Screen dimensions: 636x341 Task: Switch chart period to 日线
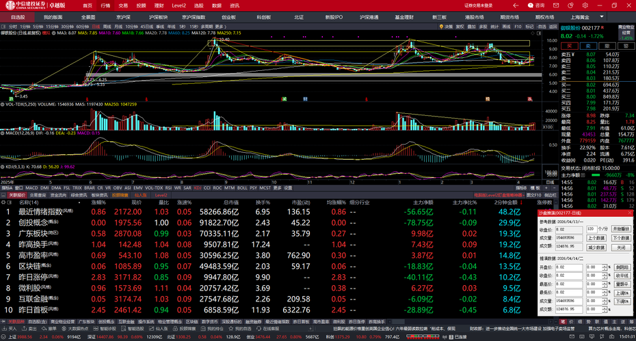(96, 27)
